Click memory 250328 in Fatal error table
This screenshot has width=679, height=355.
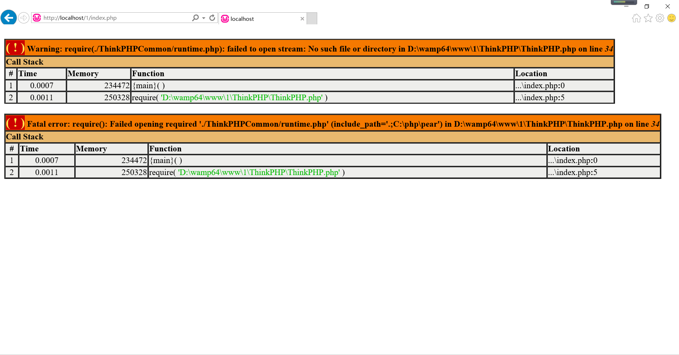click(x=134, y=172)
